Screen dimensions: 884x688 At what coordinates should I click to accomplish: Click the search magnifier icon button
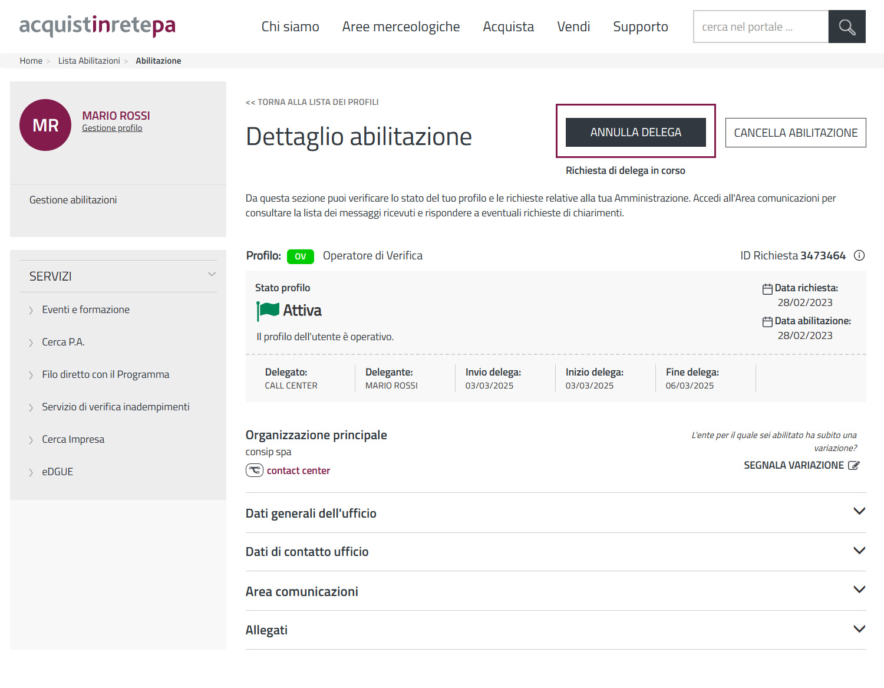pos(847,27)
